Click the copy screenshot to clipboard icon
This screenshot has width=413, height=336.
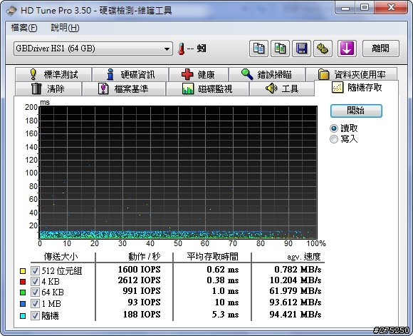coord(281,49)
